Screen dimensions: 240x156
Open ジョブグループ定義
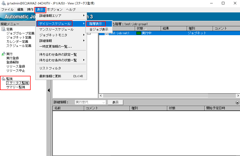[20, 33]
